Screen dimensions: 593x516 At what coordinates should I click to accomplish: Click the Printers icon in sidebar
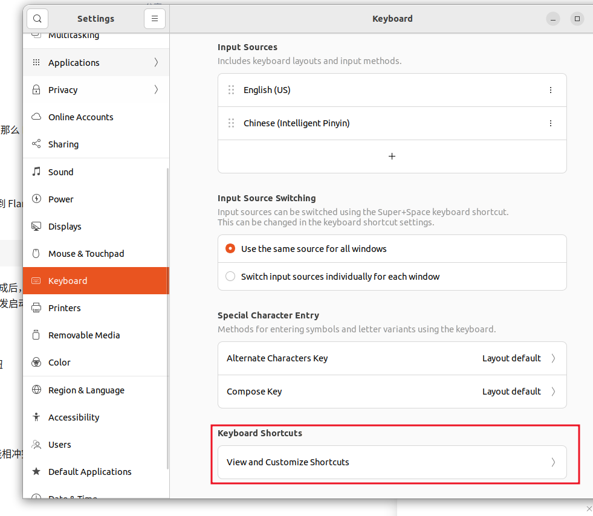tap(36, 308)
